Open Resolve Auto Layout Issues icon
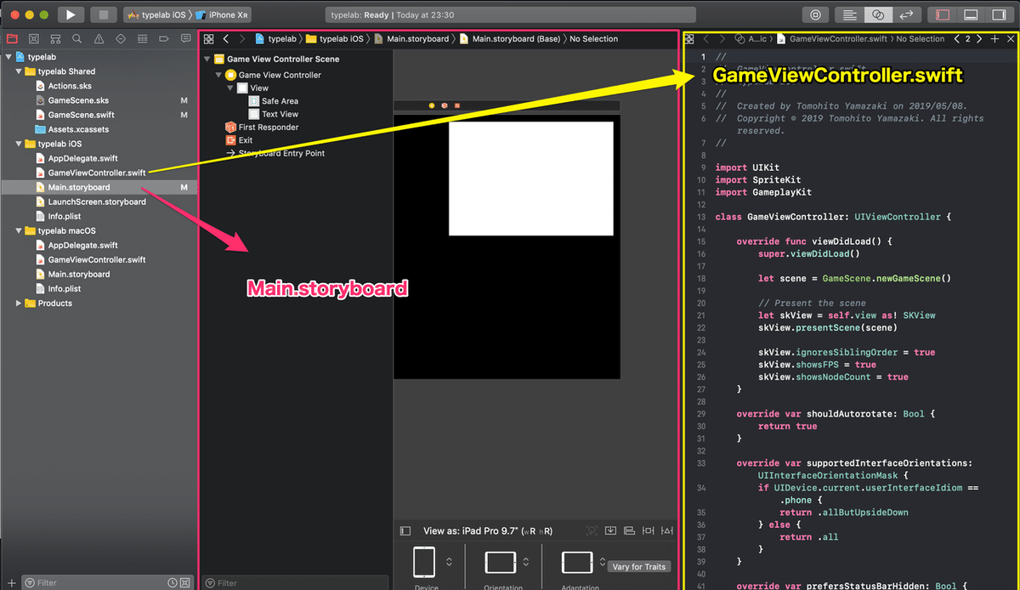 (667, 530)
